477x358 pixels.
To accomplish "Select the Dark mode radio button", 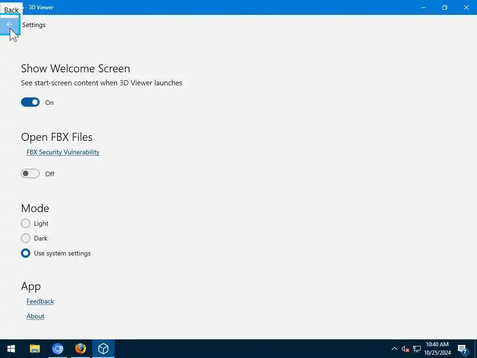I will [x=26, y=238].
